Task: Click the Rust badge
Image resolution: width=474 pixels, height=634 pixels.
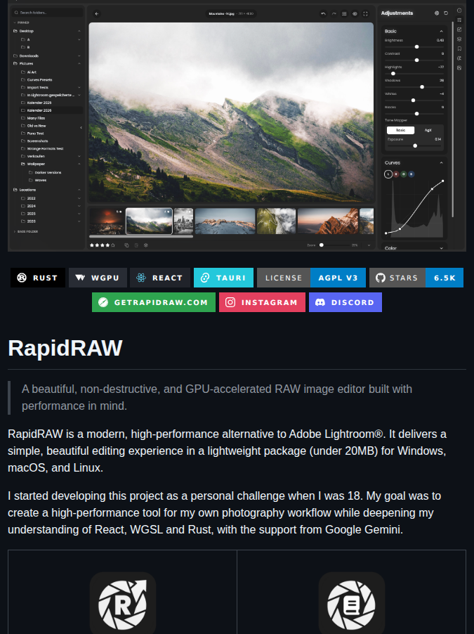Action: pos(38,278)
